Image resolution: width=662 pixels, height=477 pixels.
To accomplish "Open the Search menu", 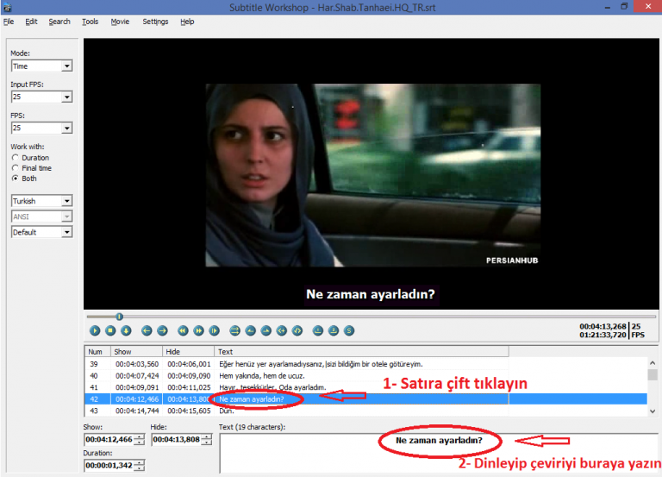I will pos(59,22).
